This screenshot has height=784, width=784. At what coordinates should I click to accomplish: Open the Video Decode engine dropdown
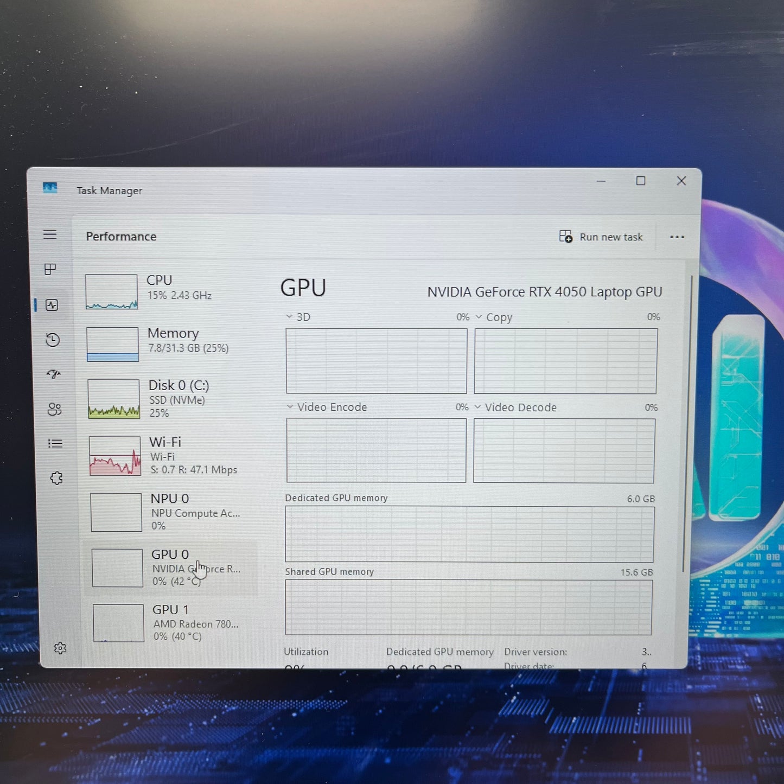515,407
